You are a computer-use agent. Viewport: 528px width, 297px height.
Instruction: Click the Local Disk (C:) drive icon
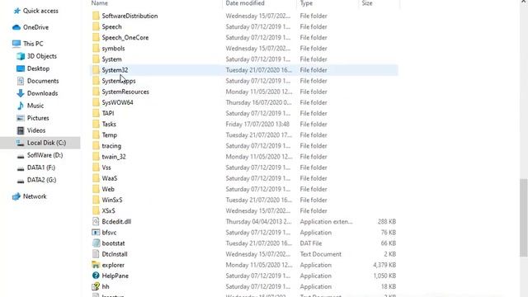coord(21,143)
